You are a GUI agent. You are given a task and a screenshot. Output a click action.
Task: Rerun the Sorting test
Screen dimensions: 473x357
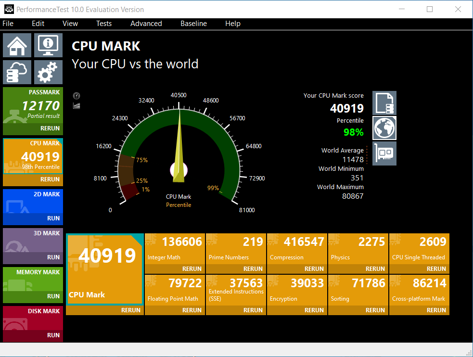pyautogui.click(x=358, y=310)
